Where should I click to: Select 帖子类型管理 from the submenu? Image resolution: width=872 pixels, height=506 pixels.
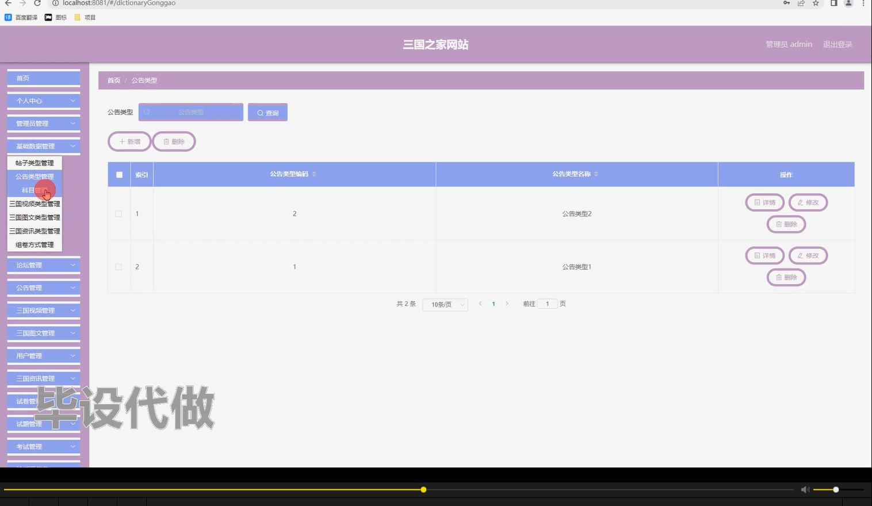(33, 163)
